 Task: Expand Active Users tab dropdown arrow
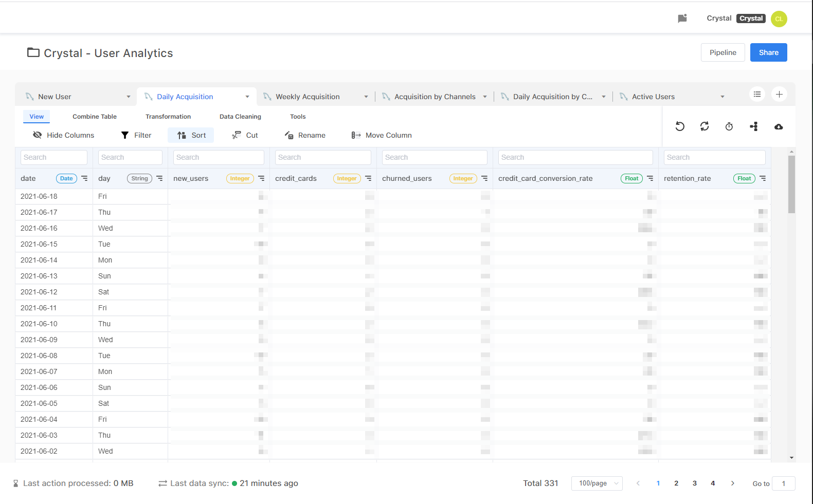pyautogui.click(x=722, y=97)
